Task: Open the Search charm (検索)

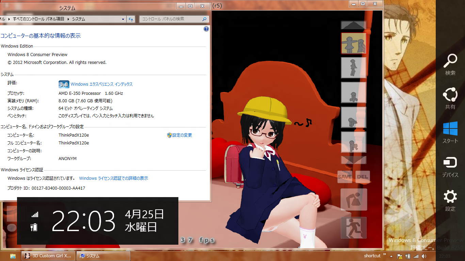Action: pyautogui.click(x=450, y=64)
